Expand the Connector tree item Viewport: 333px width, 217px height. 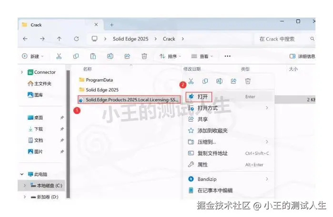[22, 72]
